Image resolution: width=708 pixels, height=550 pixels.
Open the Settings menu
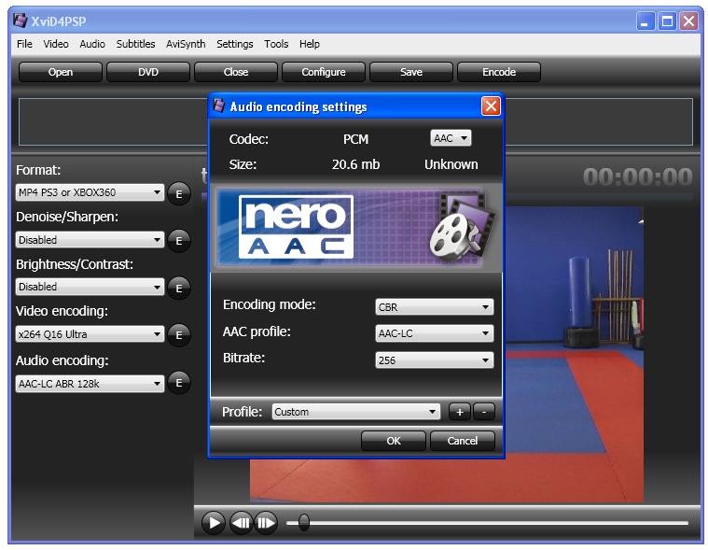coord(235,44)
